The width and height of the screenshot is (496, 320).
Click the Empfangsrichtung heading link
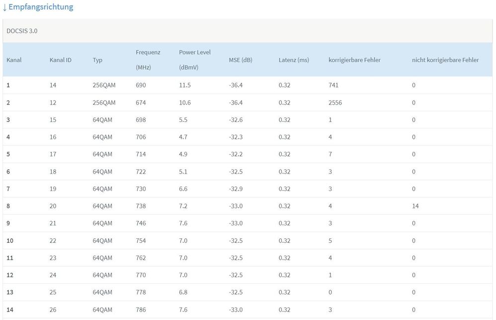click(41, 7)
